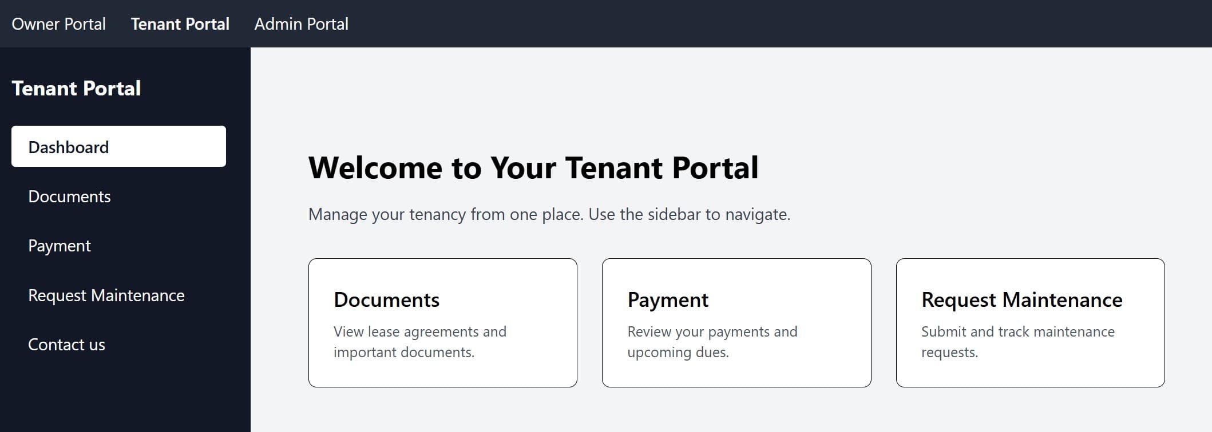
Task: Click the Welcome to Your Tenant Portal heading
Action: click(534, 167)
